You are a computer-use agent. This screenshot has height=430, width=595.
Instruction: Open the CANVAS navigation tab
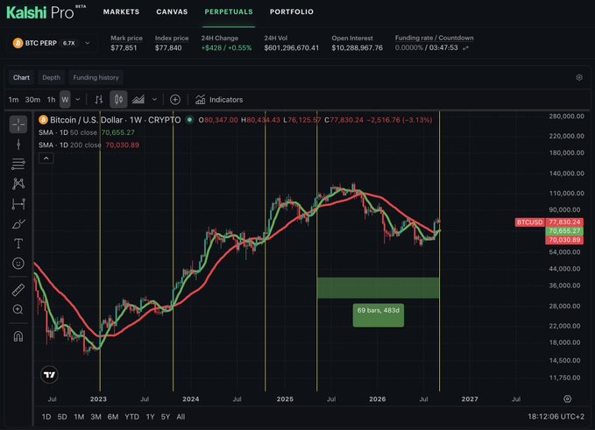[x=172, y=11]
